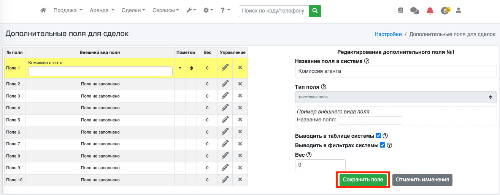
Task: Open the Продажа menu
Action: [x=68, y=11]
